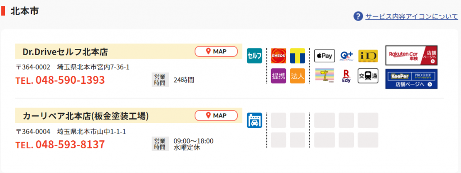
Task: Open MAP for カーリペア北本店
Action: [x=216, y=115]
